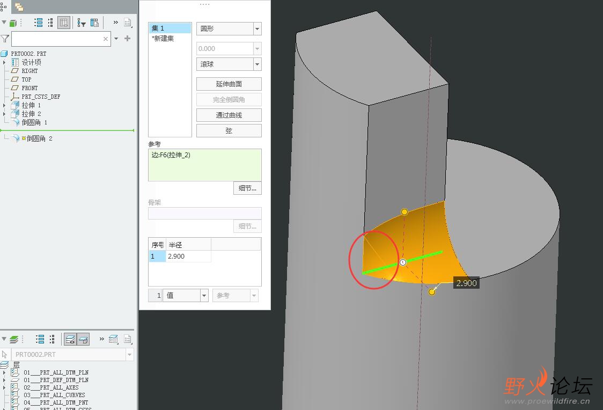Click the 延伸曲面 button
This screenshot has width=603, height=410.
point(229,84)
